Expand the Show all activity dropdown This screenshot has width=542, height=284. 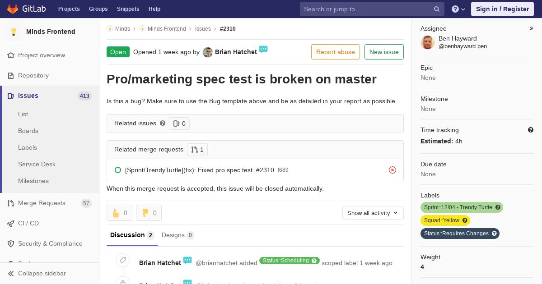coord(373,213)
